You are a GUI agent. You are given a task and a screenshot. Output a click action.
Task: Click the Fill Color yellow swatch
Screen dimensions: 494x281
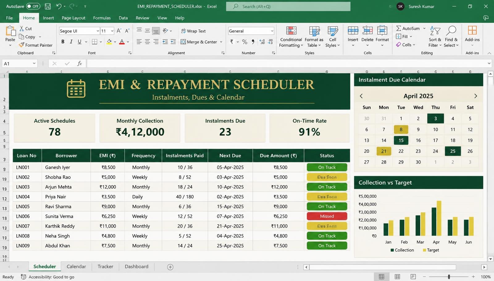109,42
